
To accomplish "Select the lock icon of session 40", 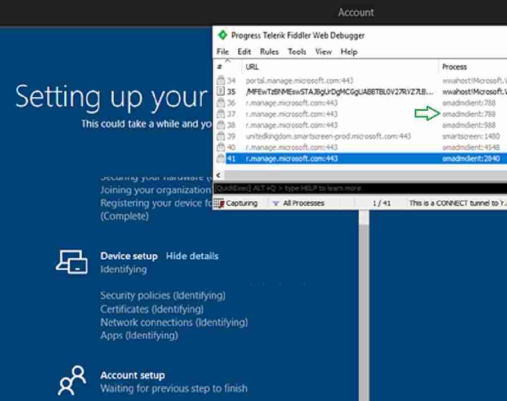I will coord(220,147).
